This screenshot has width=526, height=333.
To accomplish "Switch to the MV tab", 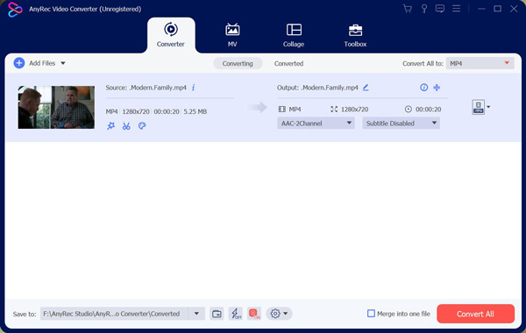I will tap(232, 35).
